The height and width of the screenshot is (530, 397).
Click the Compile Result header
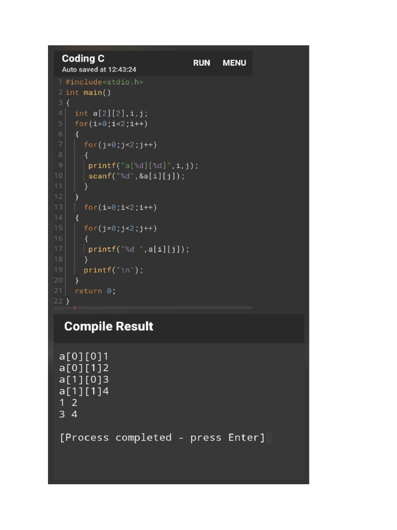coord(109,327)
